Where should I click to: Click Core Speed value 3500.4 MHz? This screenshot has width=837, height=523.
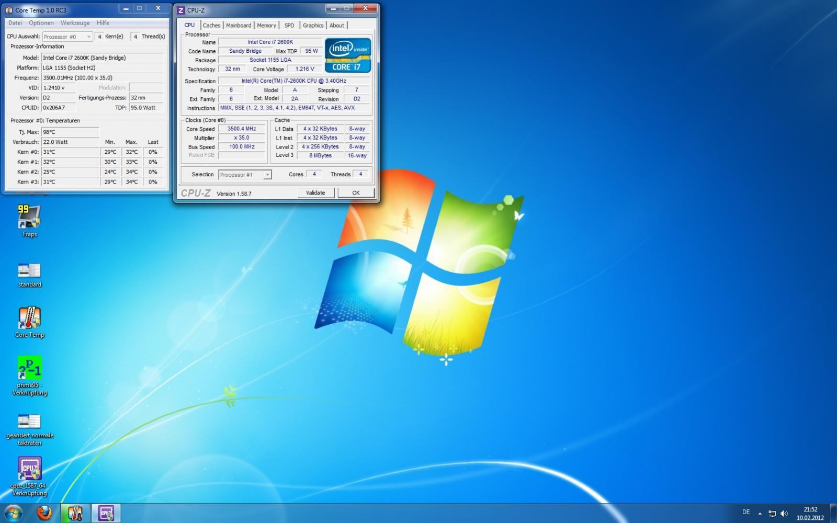coord(242,129)
